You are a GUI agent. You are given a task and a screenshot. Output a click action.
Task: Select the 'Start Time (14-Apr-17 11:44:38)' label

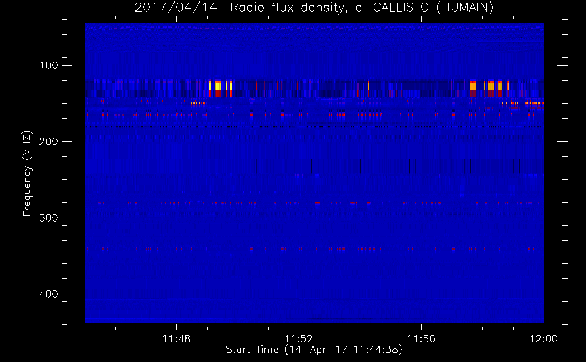click(314, 350)
